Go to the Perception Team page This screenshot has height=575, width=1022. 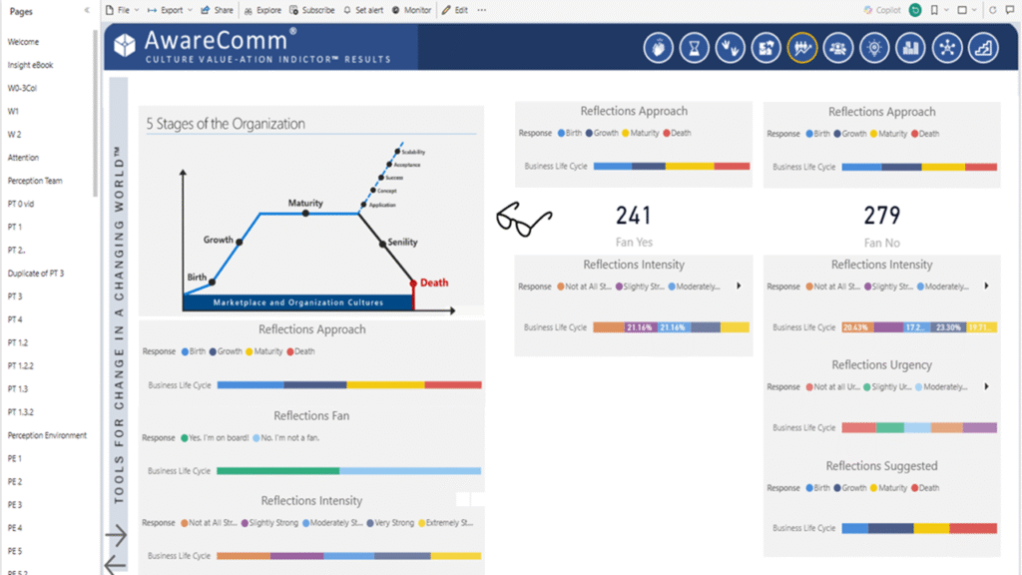tap(35, 181)
